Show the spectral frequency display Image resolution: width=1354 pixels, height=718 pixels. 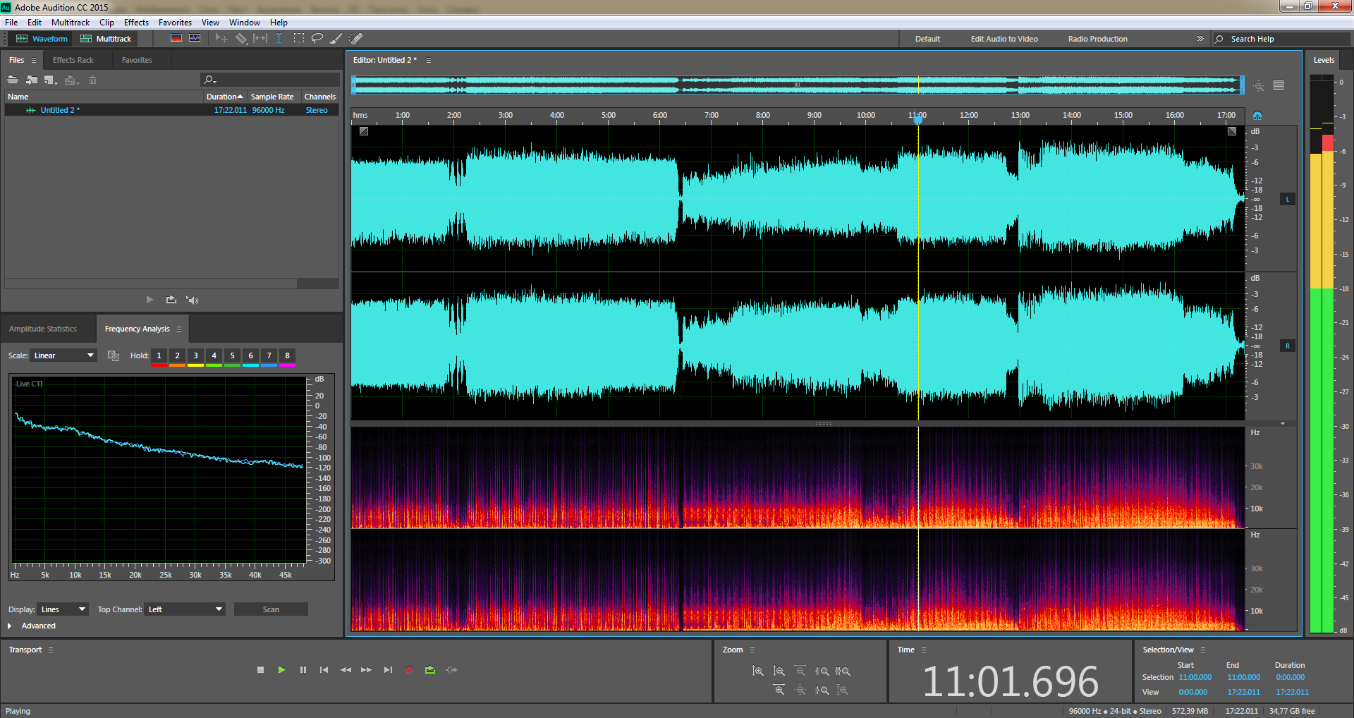point(176,38)
